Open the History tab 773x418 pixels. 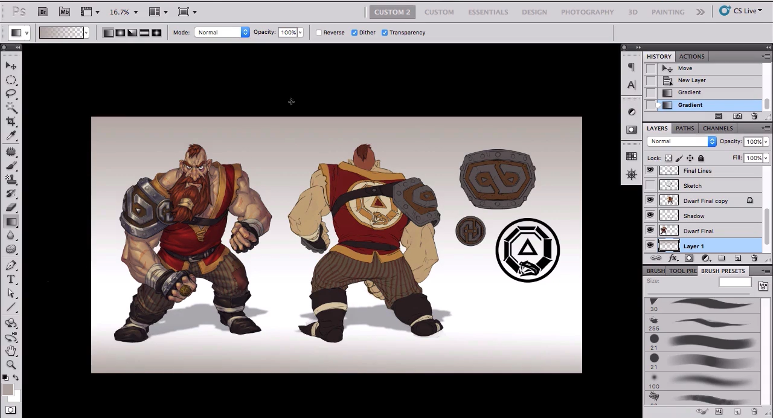click(659, 57)
